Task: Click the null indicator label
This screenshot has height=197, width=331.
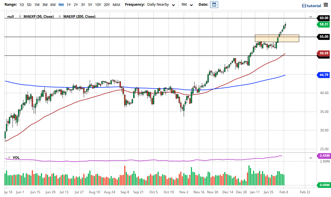Action: click(x=11, y=17)
